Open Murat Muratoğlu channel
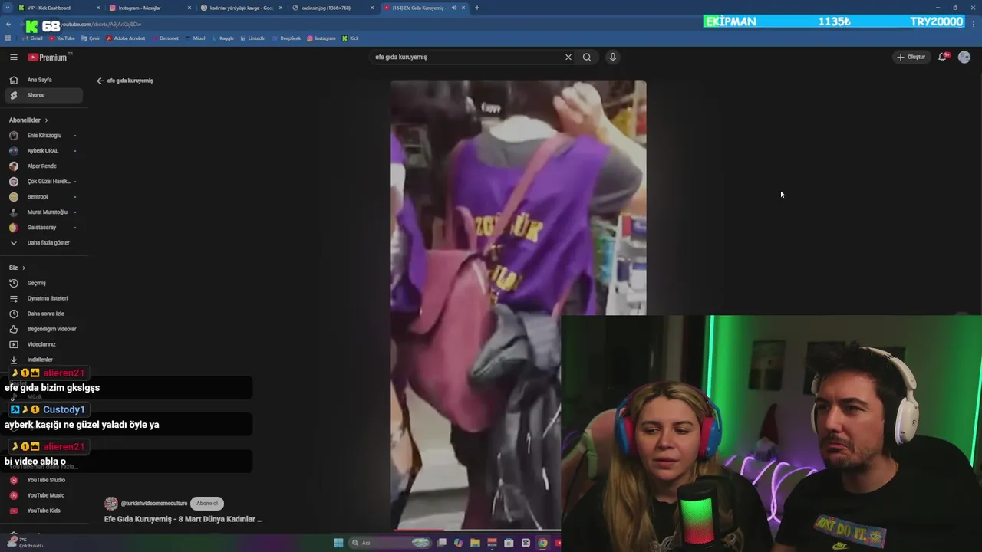This screenshot has width=982, height=552. point(43,212)
